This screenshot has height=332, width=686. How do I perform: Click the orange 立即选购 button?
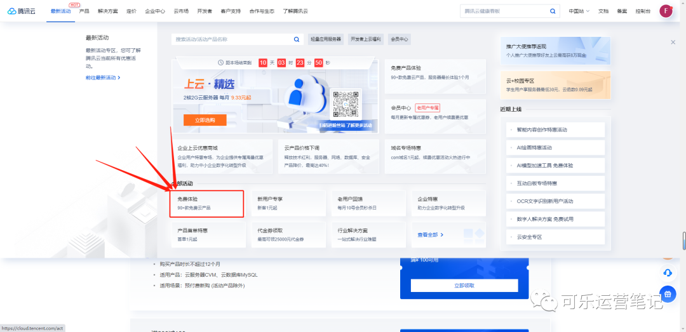[205, 120]
